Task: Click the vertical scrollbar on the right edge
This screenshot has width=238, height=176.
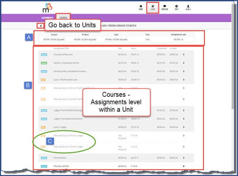Action: [233, 56]
